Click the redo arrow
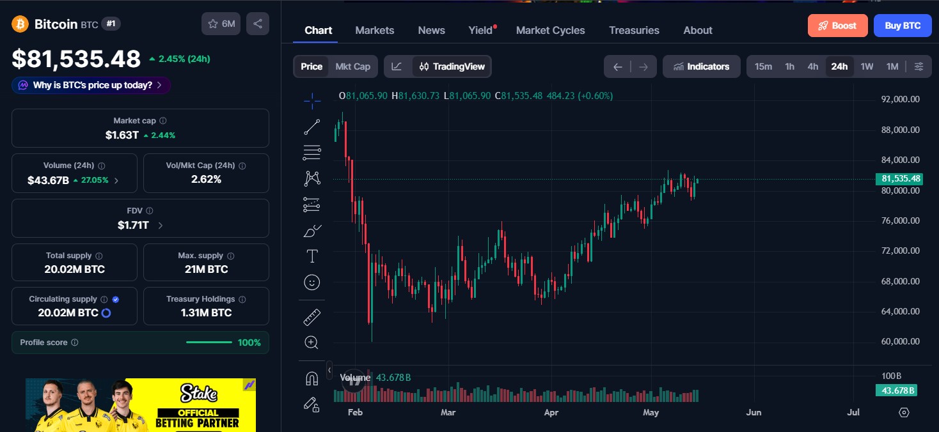Image resolution: width=939 pixels, height=432 pixels. coord(643,66)
